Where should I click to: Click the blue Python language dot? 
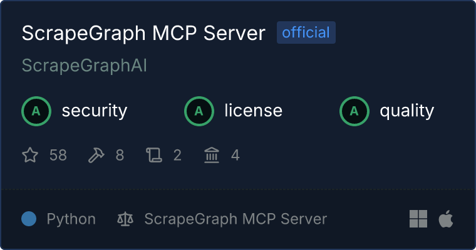pos(29,219)
